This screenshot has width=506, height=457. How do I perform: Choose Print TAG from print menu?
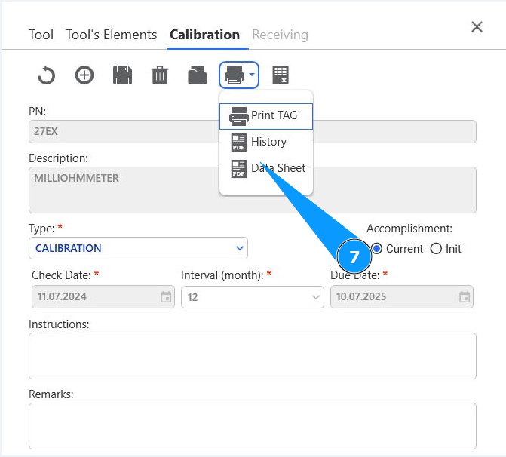pyautogui.click(x=266, y=116)
